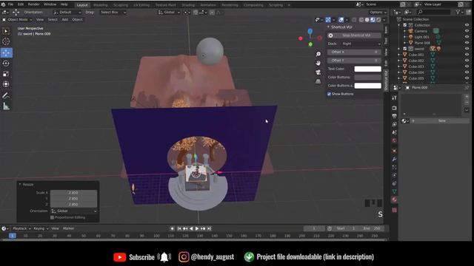The image size is (474, 266).
Task: Click the Blender logo icon
Action: coord(3,4)
